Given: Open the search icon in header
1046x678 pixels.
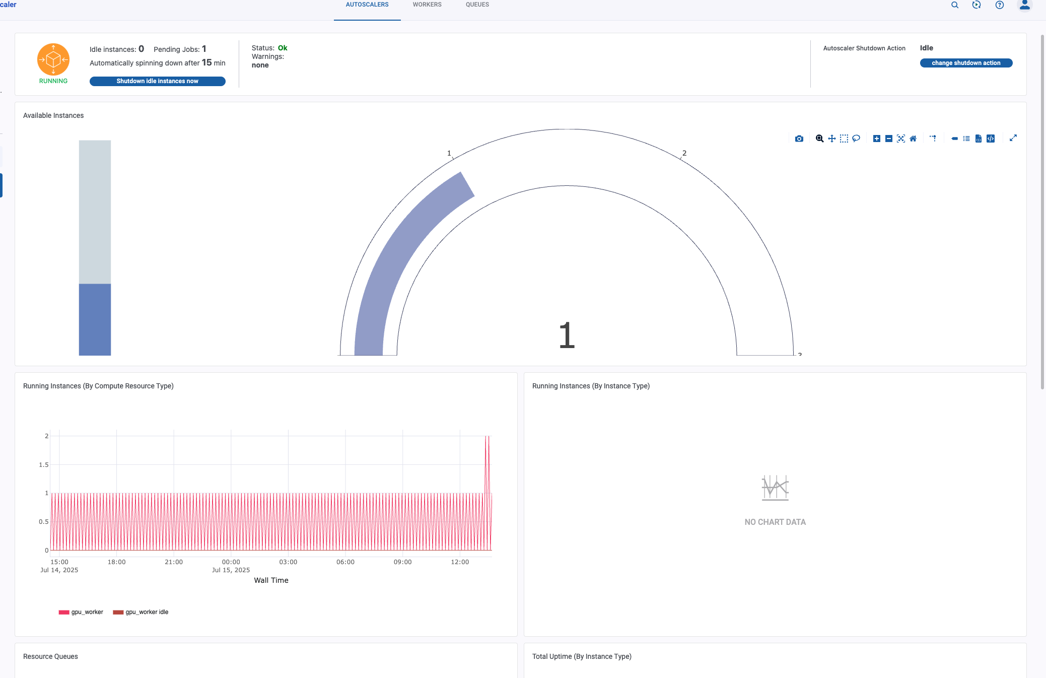Looking at the screenshot, I should pos(955,5).
